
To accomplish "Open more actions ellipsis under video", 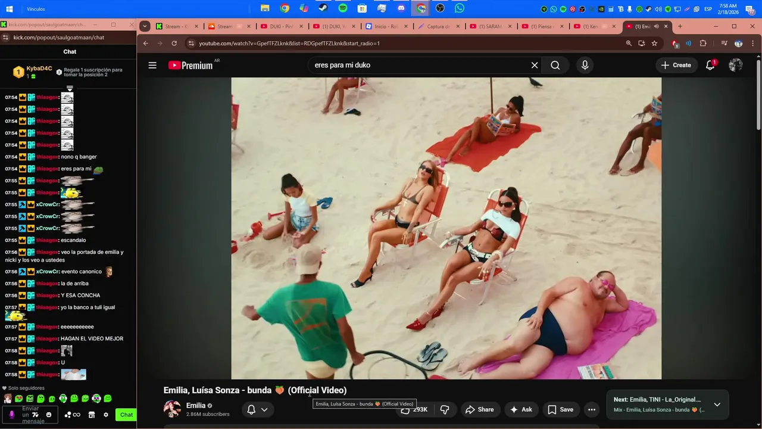I will pyautogui.click(x=591, y=409).
